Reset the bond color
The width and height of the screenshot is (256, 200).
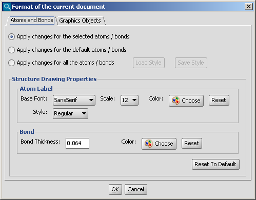point(191,143)
